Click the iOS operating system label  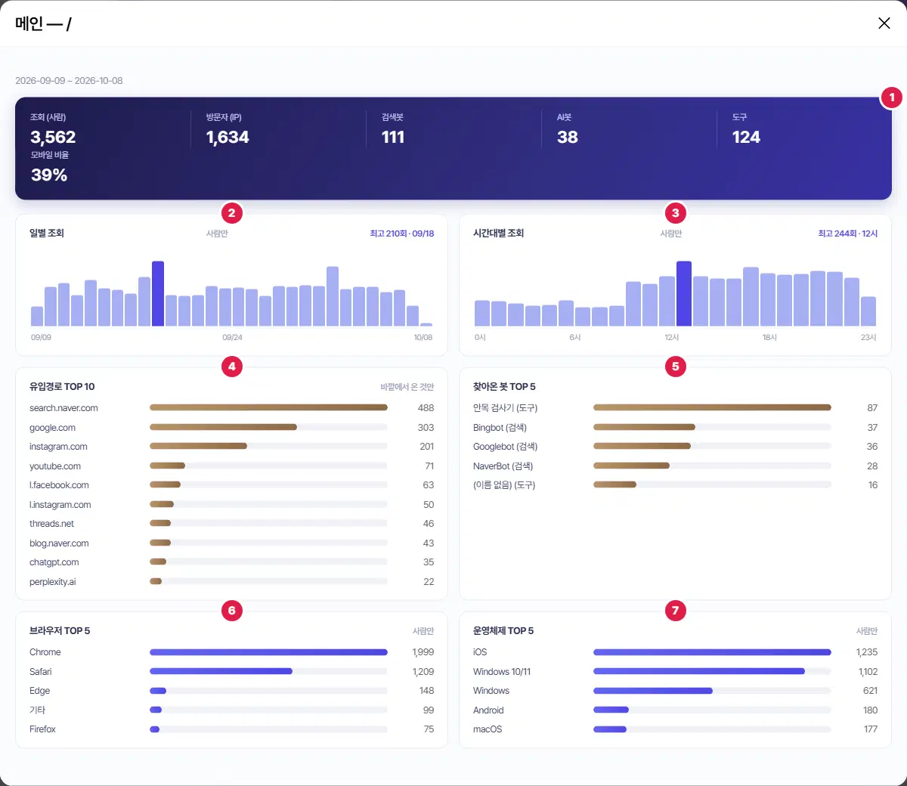(x=480, y=652)
